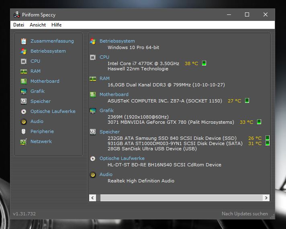Image resolution: width=286 pixels, height=229 pixels.
Task: Click the monitor icon beside Grafik heading
Action: [x=93, y=110]
